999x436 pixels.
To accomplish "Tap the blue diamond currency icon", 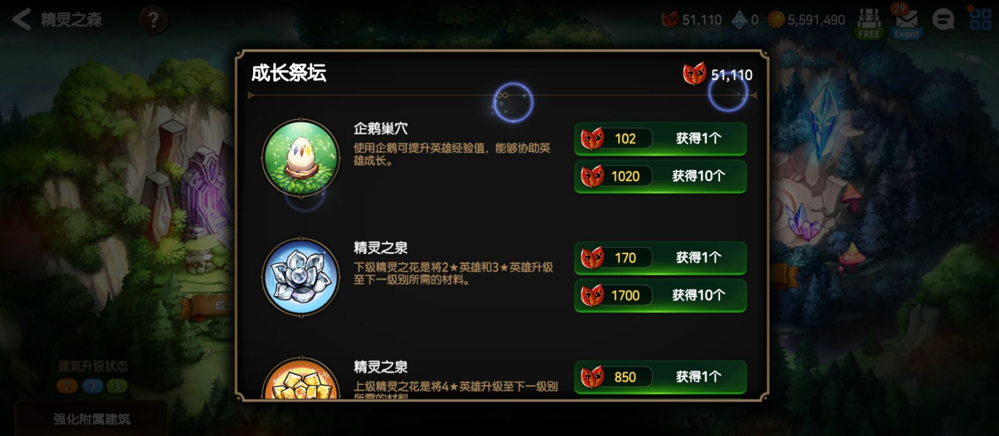I will tap(740, 20).
